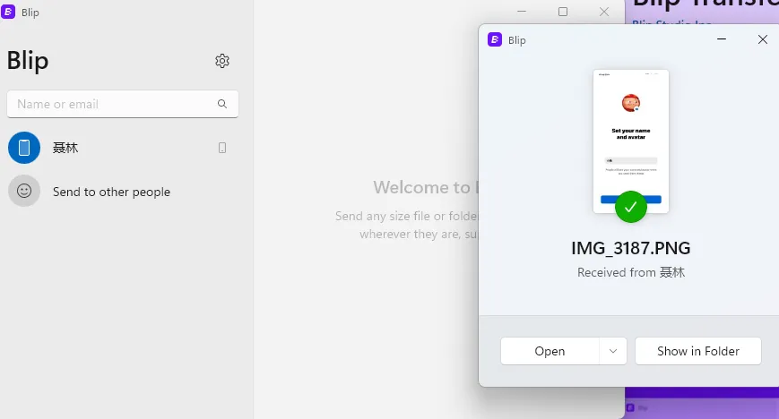Image resolution: width=779 pixels, height=419 pixels.
Task: Click the IMG_3187.PNG preview thumbnail
Action: pos(631,134)
